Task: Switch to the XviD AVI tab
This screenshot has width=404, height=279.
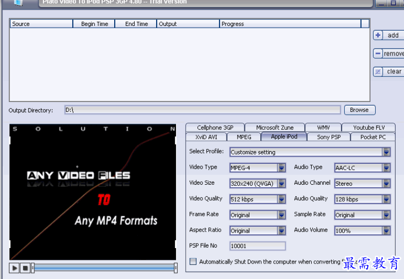Action: (206, 137)
